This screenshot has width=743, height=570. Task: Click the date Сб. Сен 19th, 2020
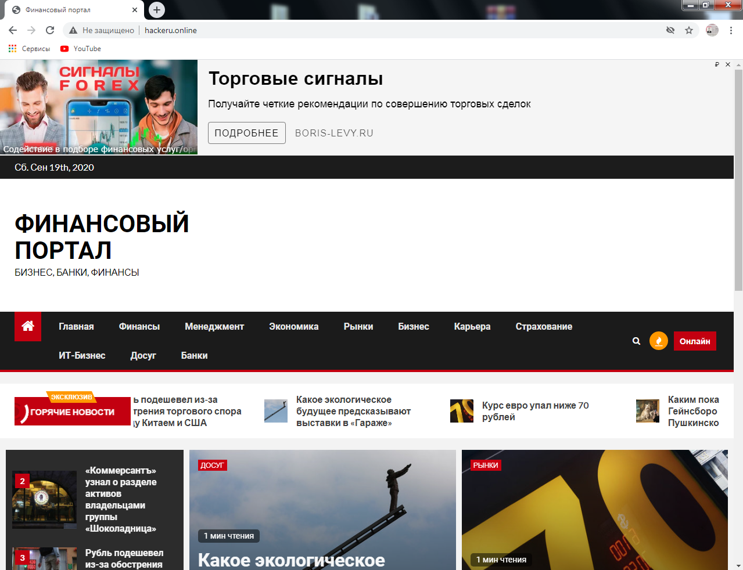tap(54, 167)
